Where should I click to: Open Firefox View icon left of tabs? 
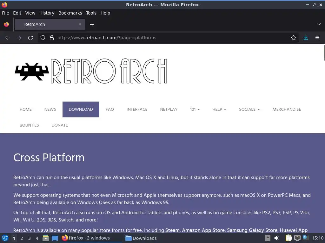pos(6,24)
